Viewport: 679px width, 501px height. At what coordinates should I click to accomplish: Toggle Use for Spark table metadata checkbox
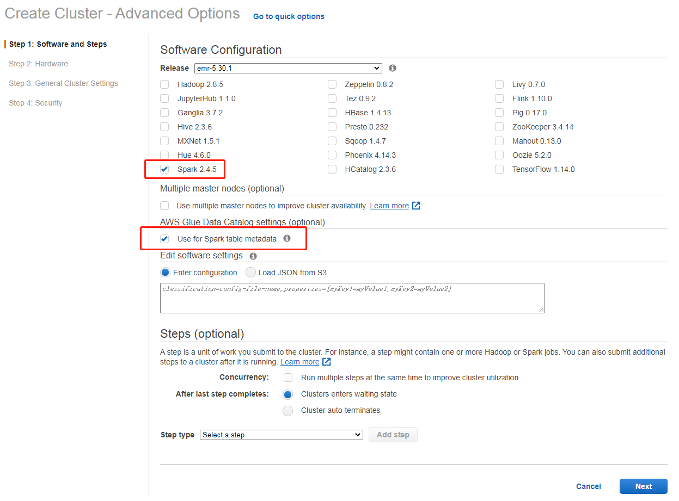[164, 239]
